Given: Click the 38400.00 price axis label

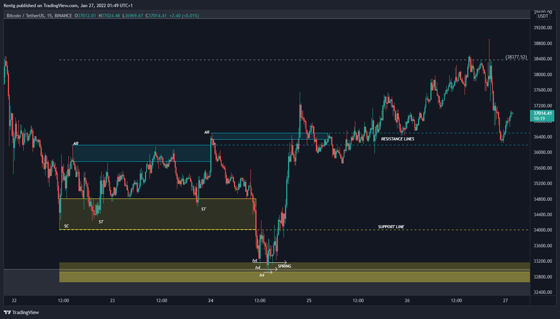Looking at the screenshot, I should [x=543, y=59].
